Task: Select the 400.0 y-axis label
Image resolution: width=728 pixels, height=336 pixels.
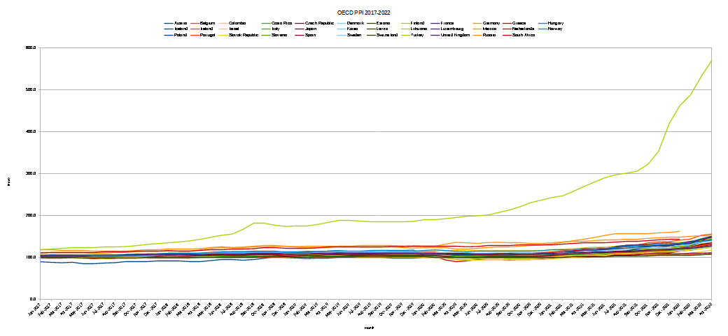Action: coord(31,131)
